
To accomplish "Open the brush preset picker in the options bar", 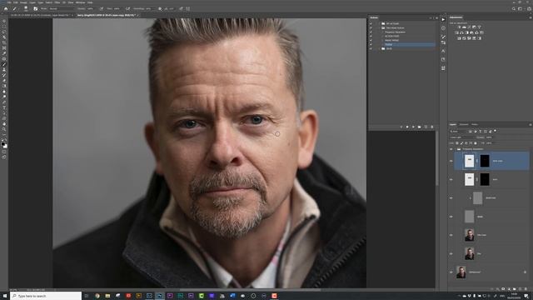I will click(x=26, y=9).
